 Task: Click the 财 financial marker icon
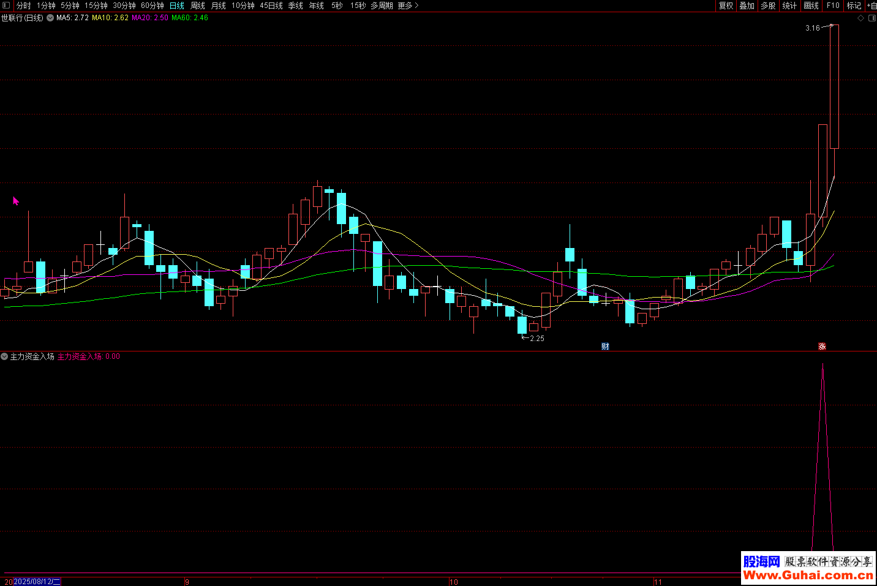[x=605, y=347]
